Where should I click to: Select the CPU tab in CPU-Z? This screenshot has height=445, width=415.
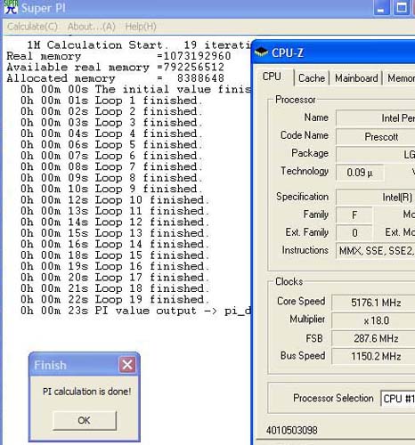coord(272,77)
